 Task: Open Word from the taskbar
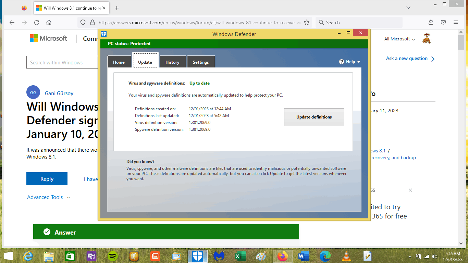pyautogui.click(x=304, y=256)
